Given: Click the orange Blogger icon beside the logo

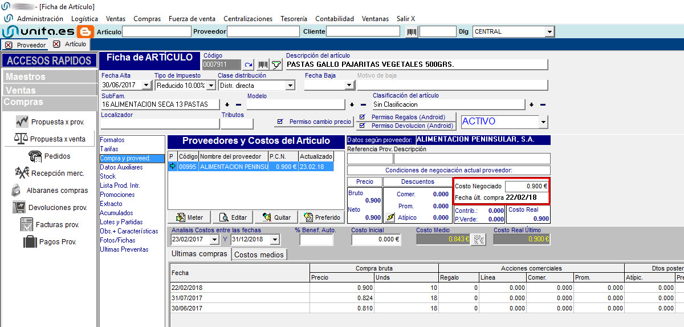Looking at the screenshot, I should (x=85, y=31).
